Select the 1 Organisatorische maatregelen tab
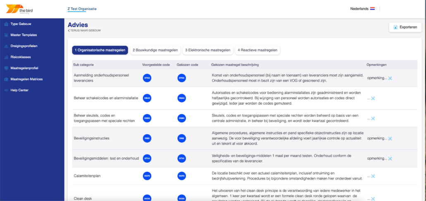Viewport: 426px width, 201px height. [x=100, y=50]
